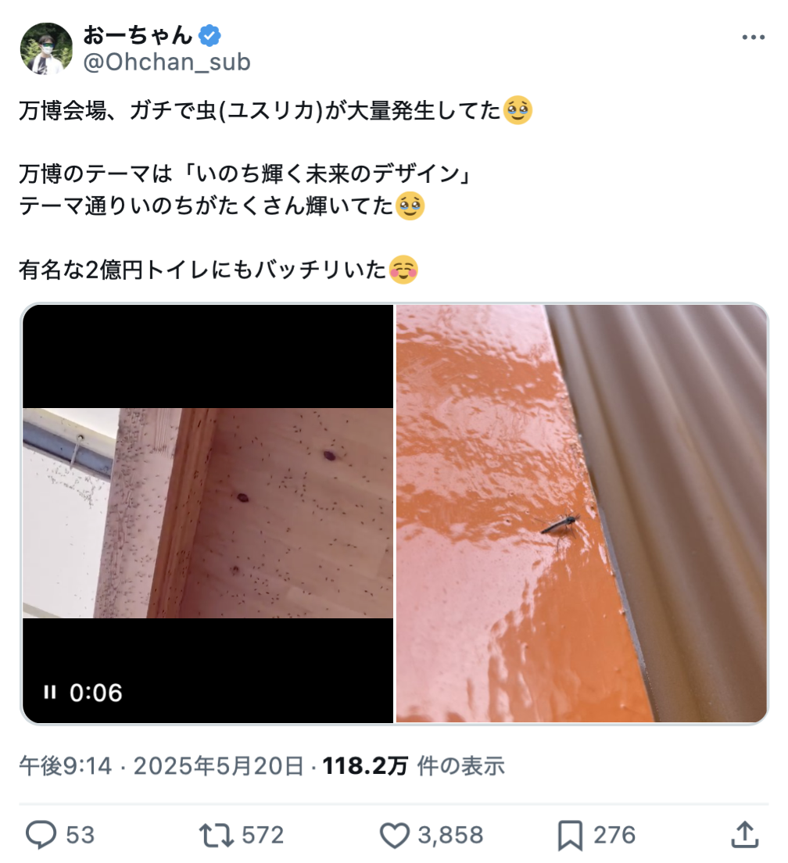
Task: Click the おーちゃん display name
Action: (138, 35)
